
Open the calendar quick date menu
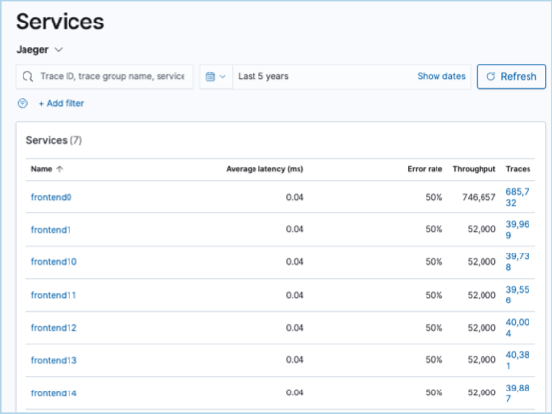[x=215, y=76]
